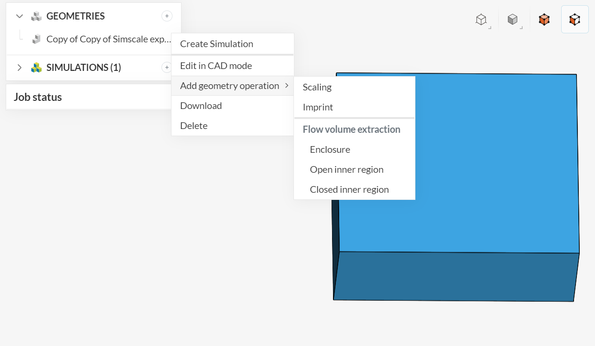Choose Create Simulation from the context menu
This screenshot has width=595, height=346.
coord(217,44)
